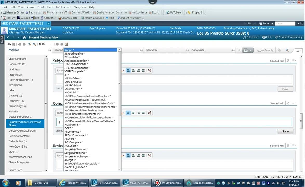Switch to the Discharge tab

tap(151, 50)
